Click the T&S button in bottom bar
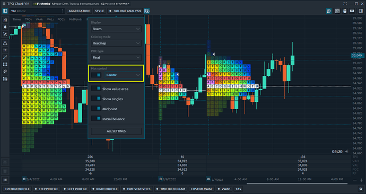This screenshot has width=366, height=194. tap(238, 189)
